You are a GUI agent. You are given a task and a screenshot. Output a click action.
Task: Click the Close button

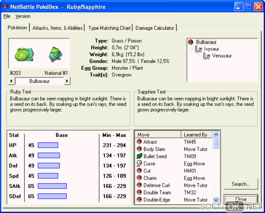[241, 199]
